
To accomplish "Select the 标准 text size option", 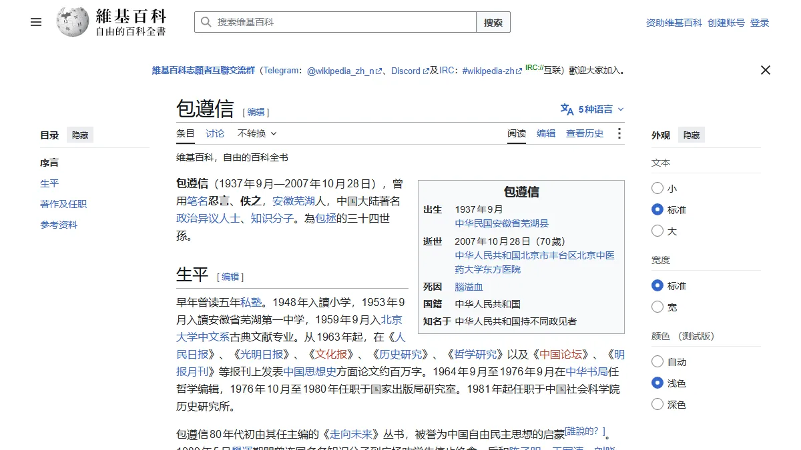I will 657,210.
